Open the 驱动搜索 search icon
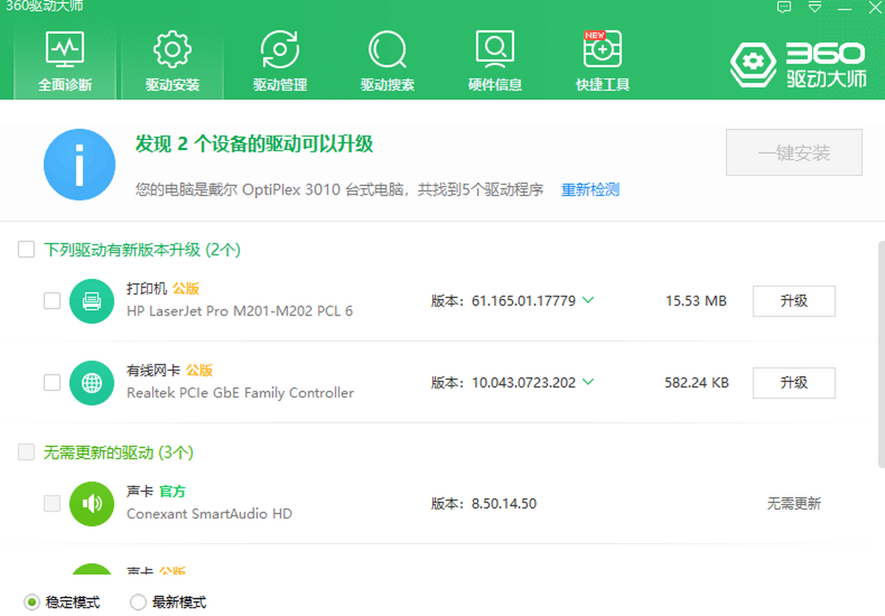885x616 pixels. [387, 50]
